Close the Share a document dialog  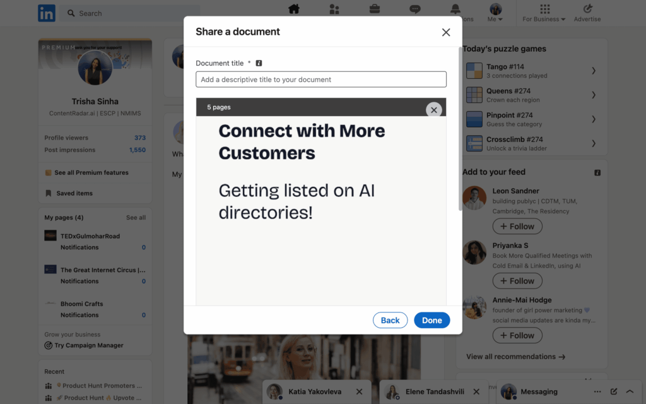click(445, 32)
